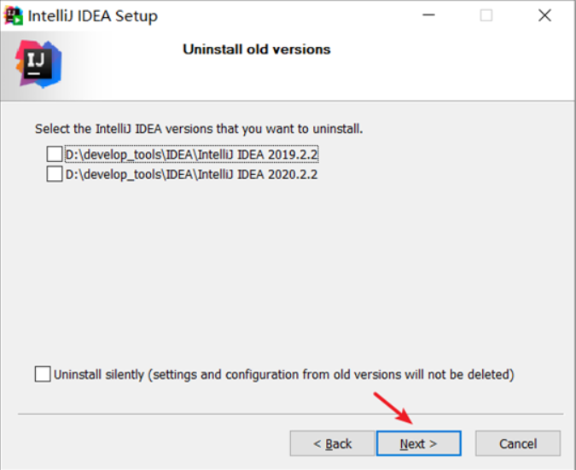Close the IntelliJ IDEA Setup window
This screenshot has width=576, height=470.
pyautogui.click(x=544, y=15)
